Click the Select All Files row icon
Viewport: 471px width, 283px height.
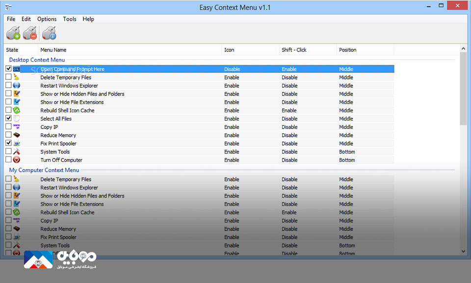[x=17, y=118]
